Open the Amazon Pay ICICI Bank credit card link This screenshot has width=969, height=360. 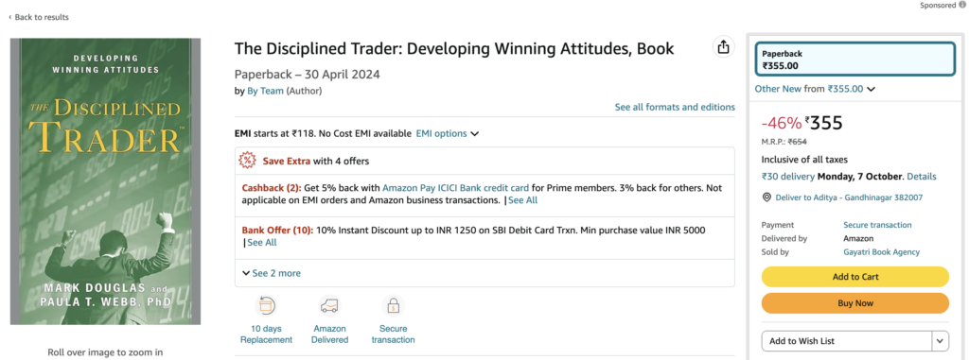click(455, 188)
